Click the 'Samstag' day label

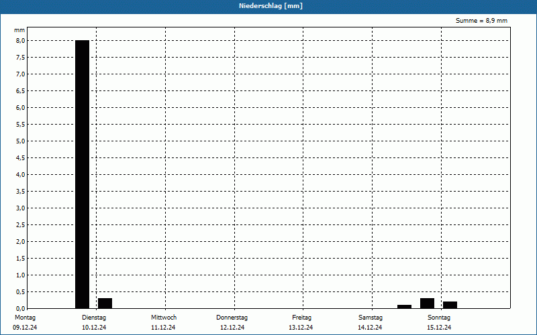pyautogui.click(x=371, y=318)
